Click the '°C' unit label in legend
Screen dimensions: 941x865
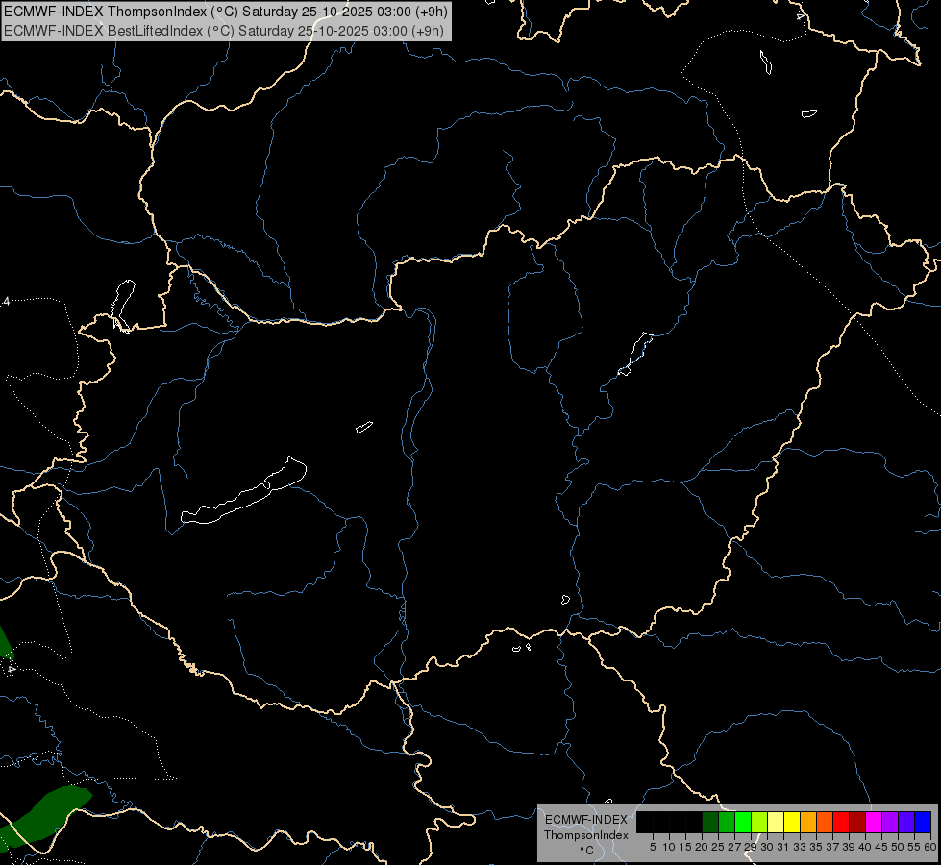point(586,851)
